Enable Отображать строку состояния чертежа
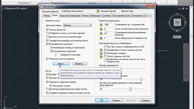 click(x=47, y=33)
